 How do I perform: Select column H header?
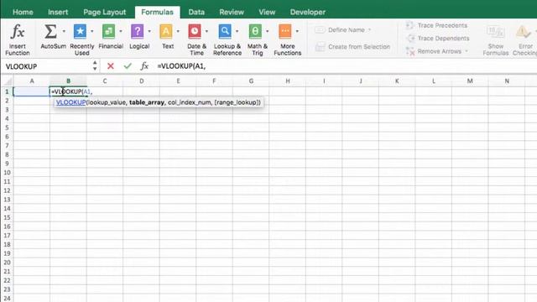(x=288, y=81)
